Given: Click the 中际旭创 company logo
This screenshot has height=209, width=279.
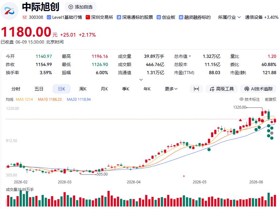Looking at the screenshot, I should [x=9, y=11].
